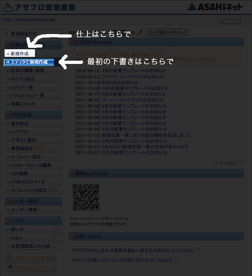The width and height of the screenshot is (252, 276).
Task: Click the mobile URL mejiro.k.asablo.jp text
Action: pyautogui.click(x=100, y=218)
